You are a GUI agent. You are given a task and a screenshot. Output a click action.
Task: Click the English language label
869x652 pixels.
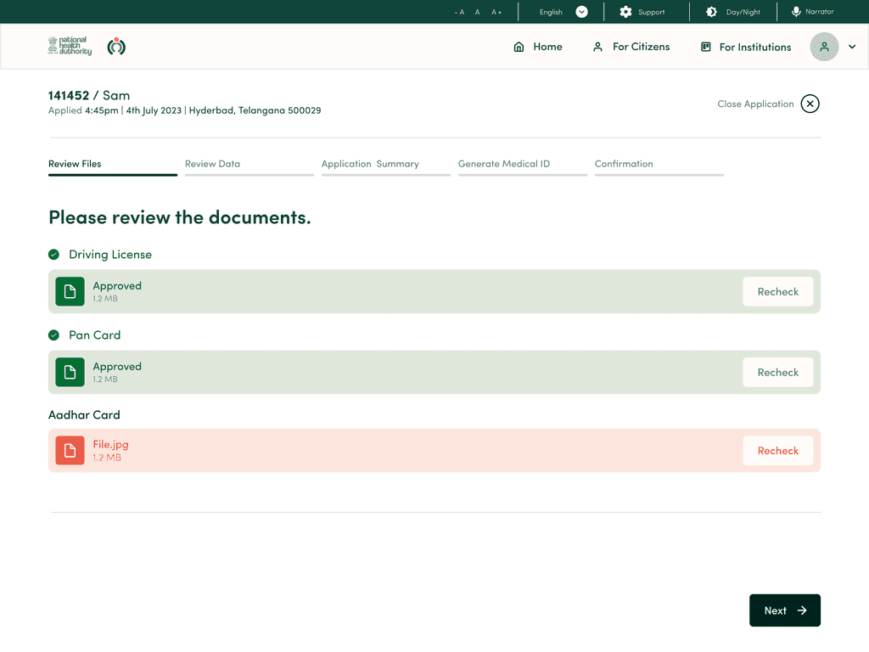(551, 12)
